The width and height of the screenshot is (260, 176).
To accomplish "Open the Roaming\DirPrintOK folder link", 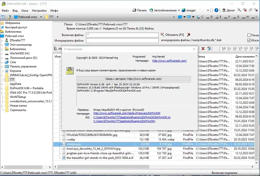I will [124, 121].
